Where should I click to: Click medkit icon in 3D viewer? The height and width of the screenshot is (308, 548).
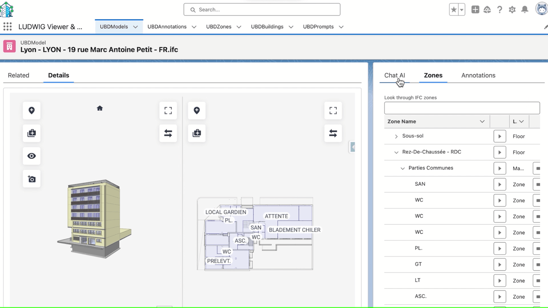coord(31,133)
